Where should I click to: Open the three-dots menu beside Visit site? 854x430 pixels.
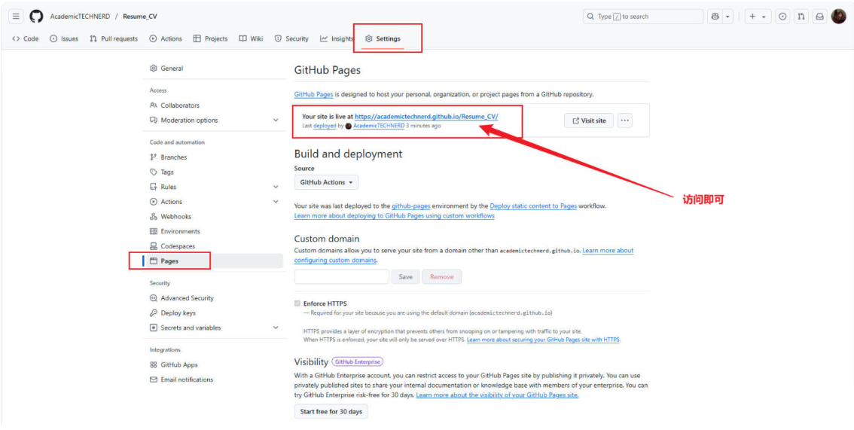[x=625, y=120]
